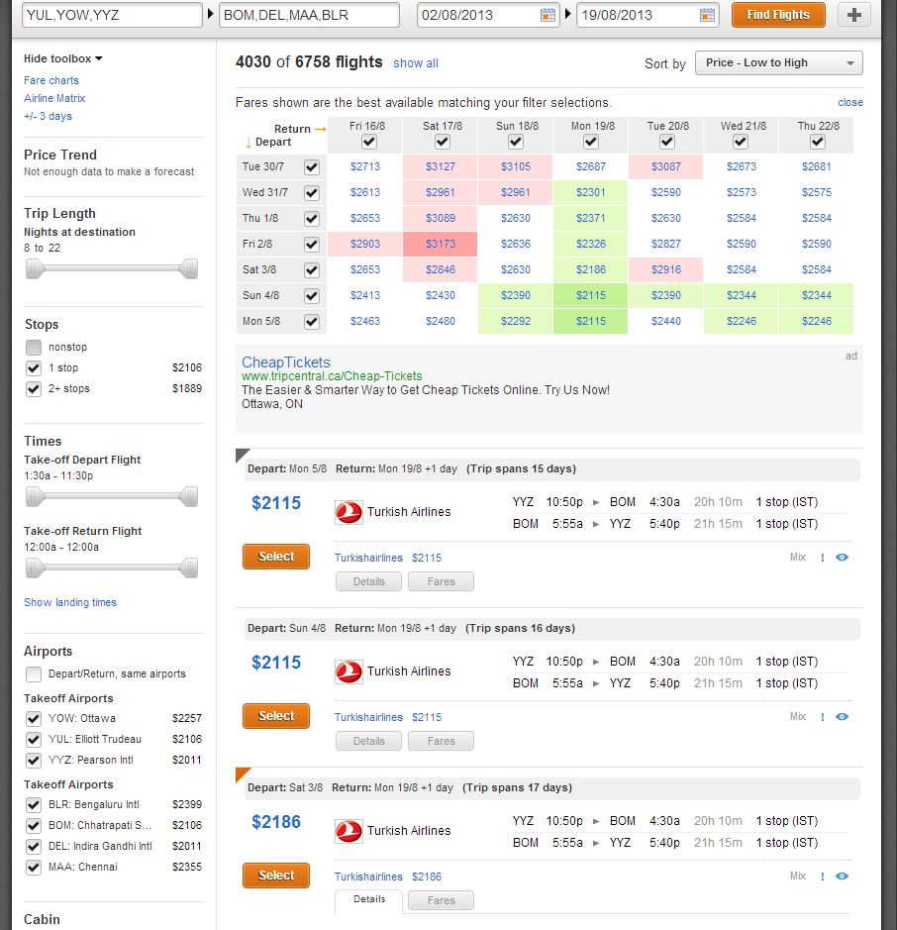Click the eye icon on the $2186 result
Screen dimensions: 897x930
pyautogui.click(x=843, y=877)
